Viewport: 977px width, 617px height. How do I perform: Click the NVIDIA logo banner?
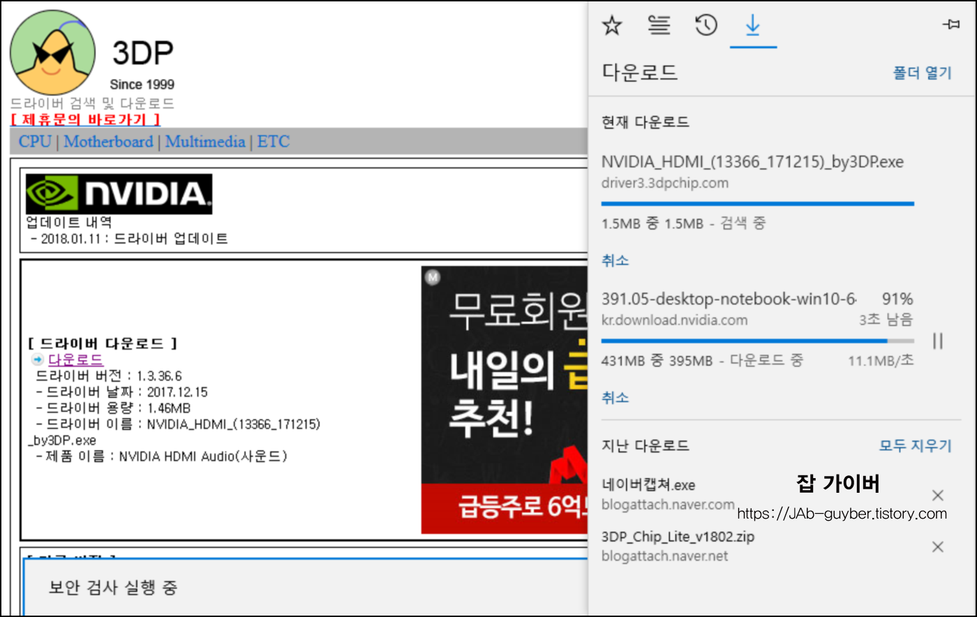119,194
